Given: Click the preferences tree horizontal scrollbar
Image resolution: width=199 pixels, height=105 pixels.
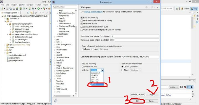Looking at the screenshot, I should (x=63, y=96).
